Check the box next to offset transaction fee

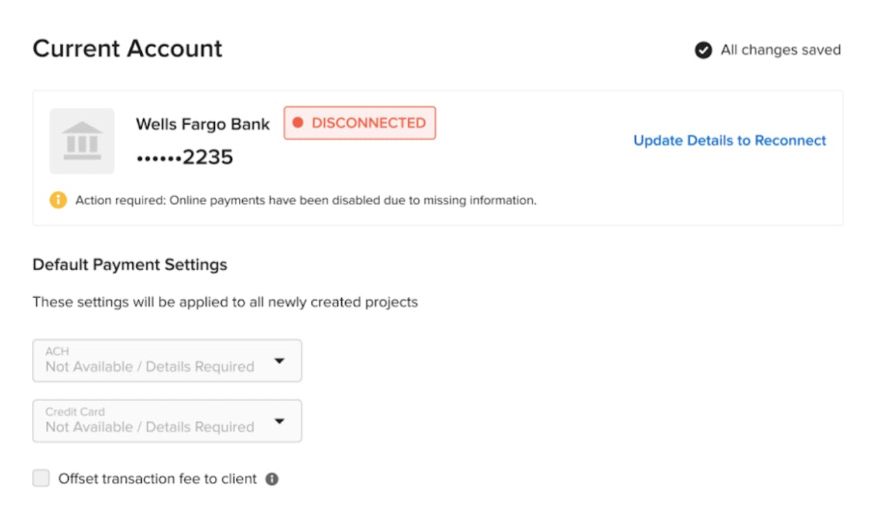coord(41,477)
